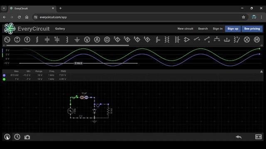Screen dimensions: 266x149
Task: Toggle the green oscilloscope channel dot
Action: tap(4, 79)
